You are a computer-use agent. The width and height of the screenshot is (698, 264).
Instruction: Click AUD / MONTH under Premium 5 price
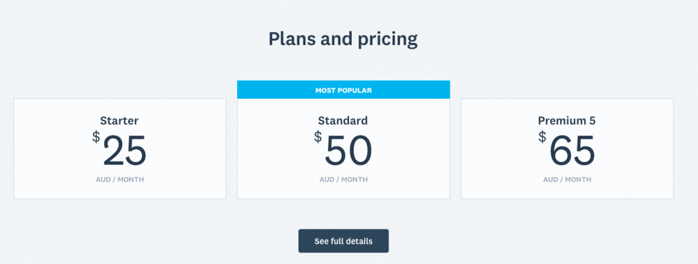[567, 180]
